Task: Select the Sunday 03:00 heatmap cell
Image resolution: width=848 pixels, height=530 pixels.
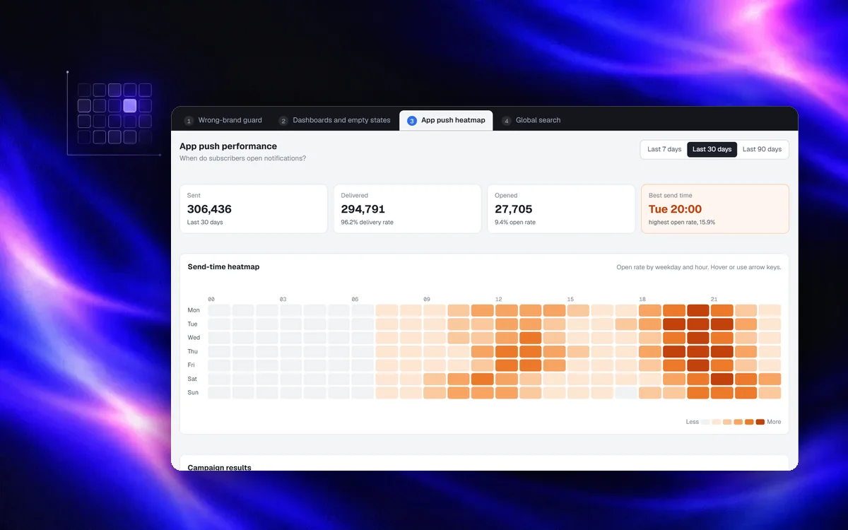Action: (x=291, y=392)
